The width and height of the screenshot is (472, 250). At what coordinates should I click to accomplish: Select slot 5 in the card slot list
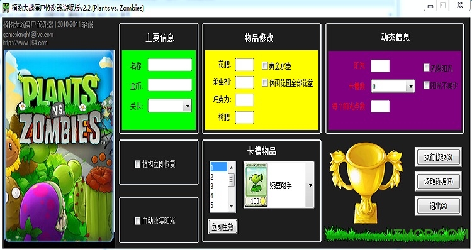pyautogui.click(x=219, y=205)
